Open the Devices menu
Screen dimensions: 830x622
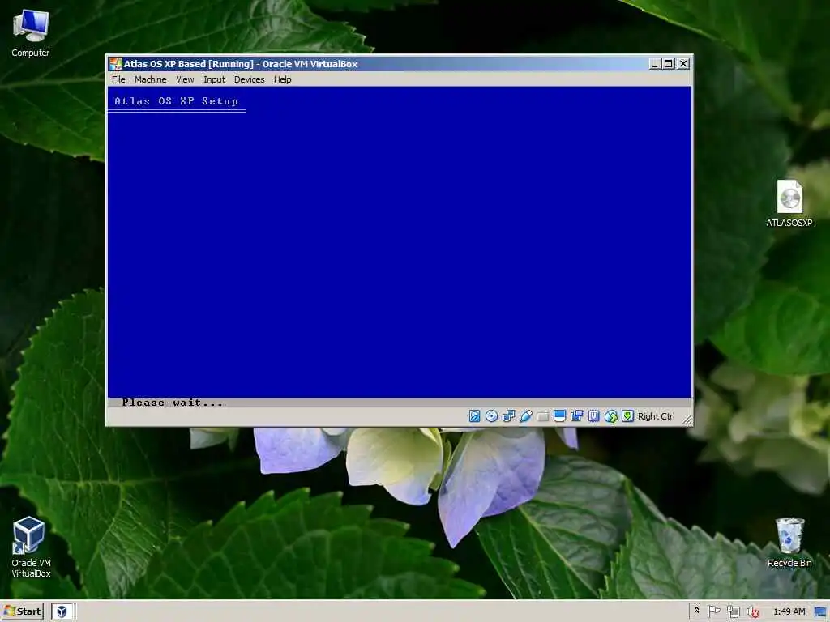[250, 79]
